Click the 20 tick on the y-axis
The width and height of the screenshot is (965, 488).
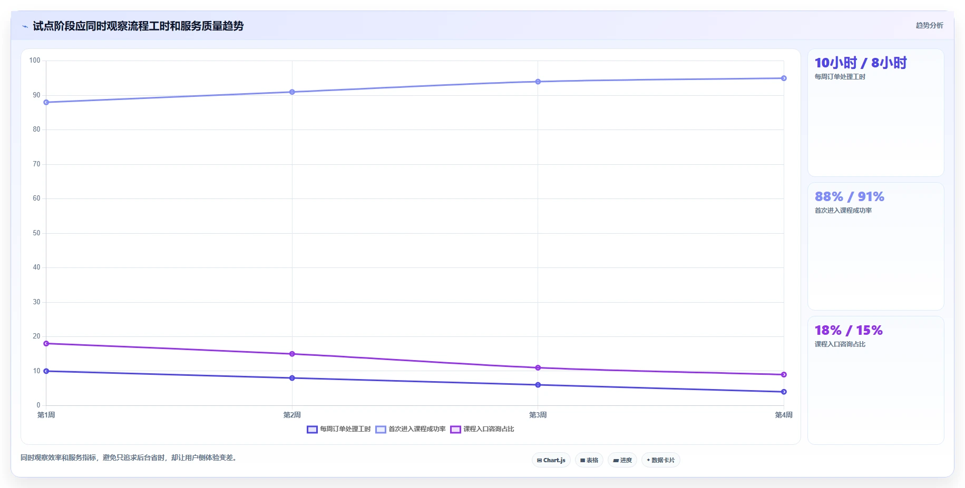(x=36, y=336)
